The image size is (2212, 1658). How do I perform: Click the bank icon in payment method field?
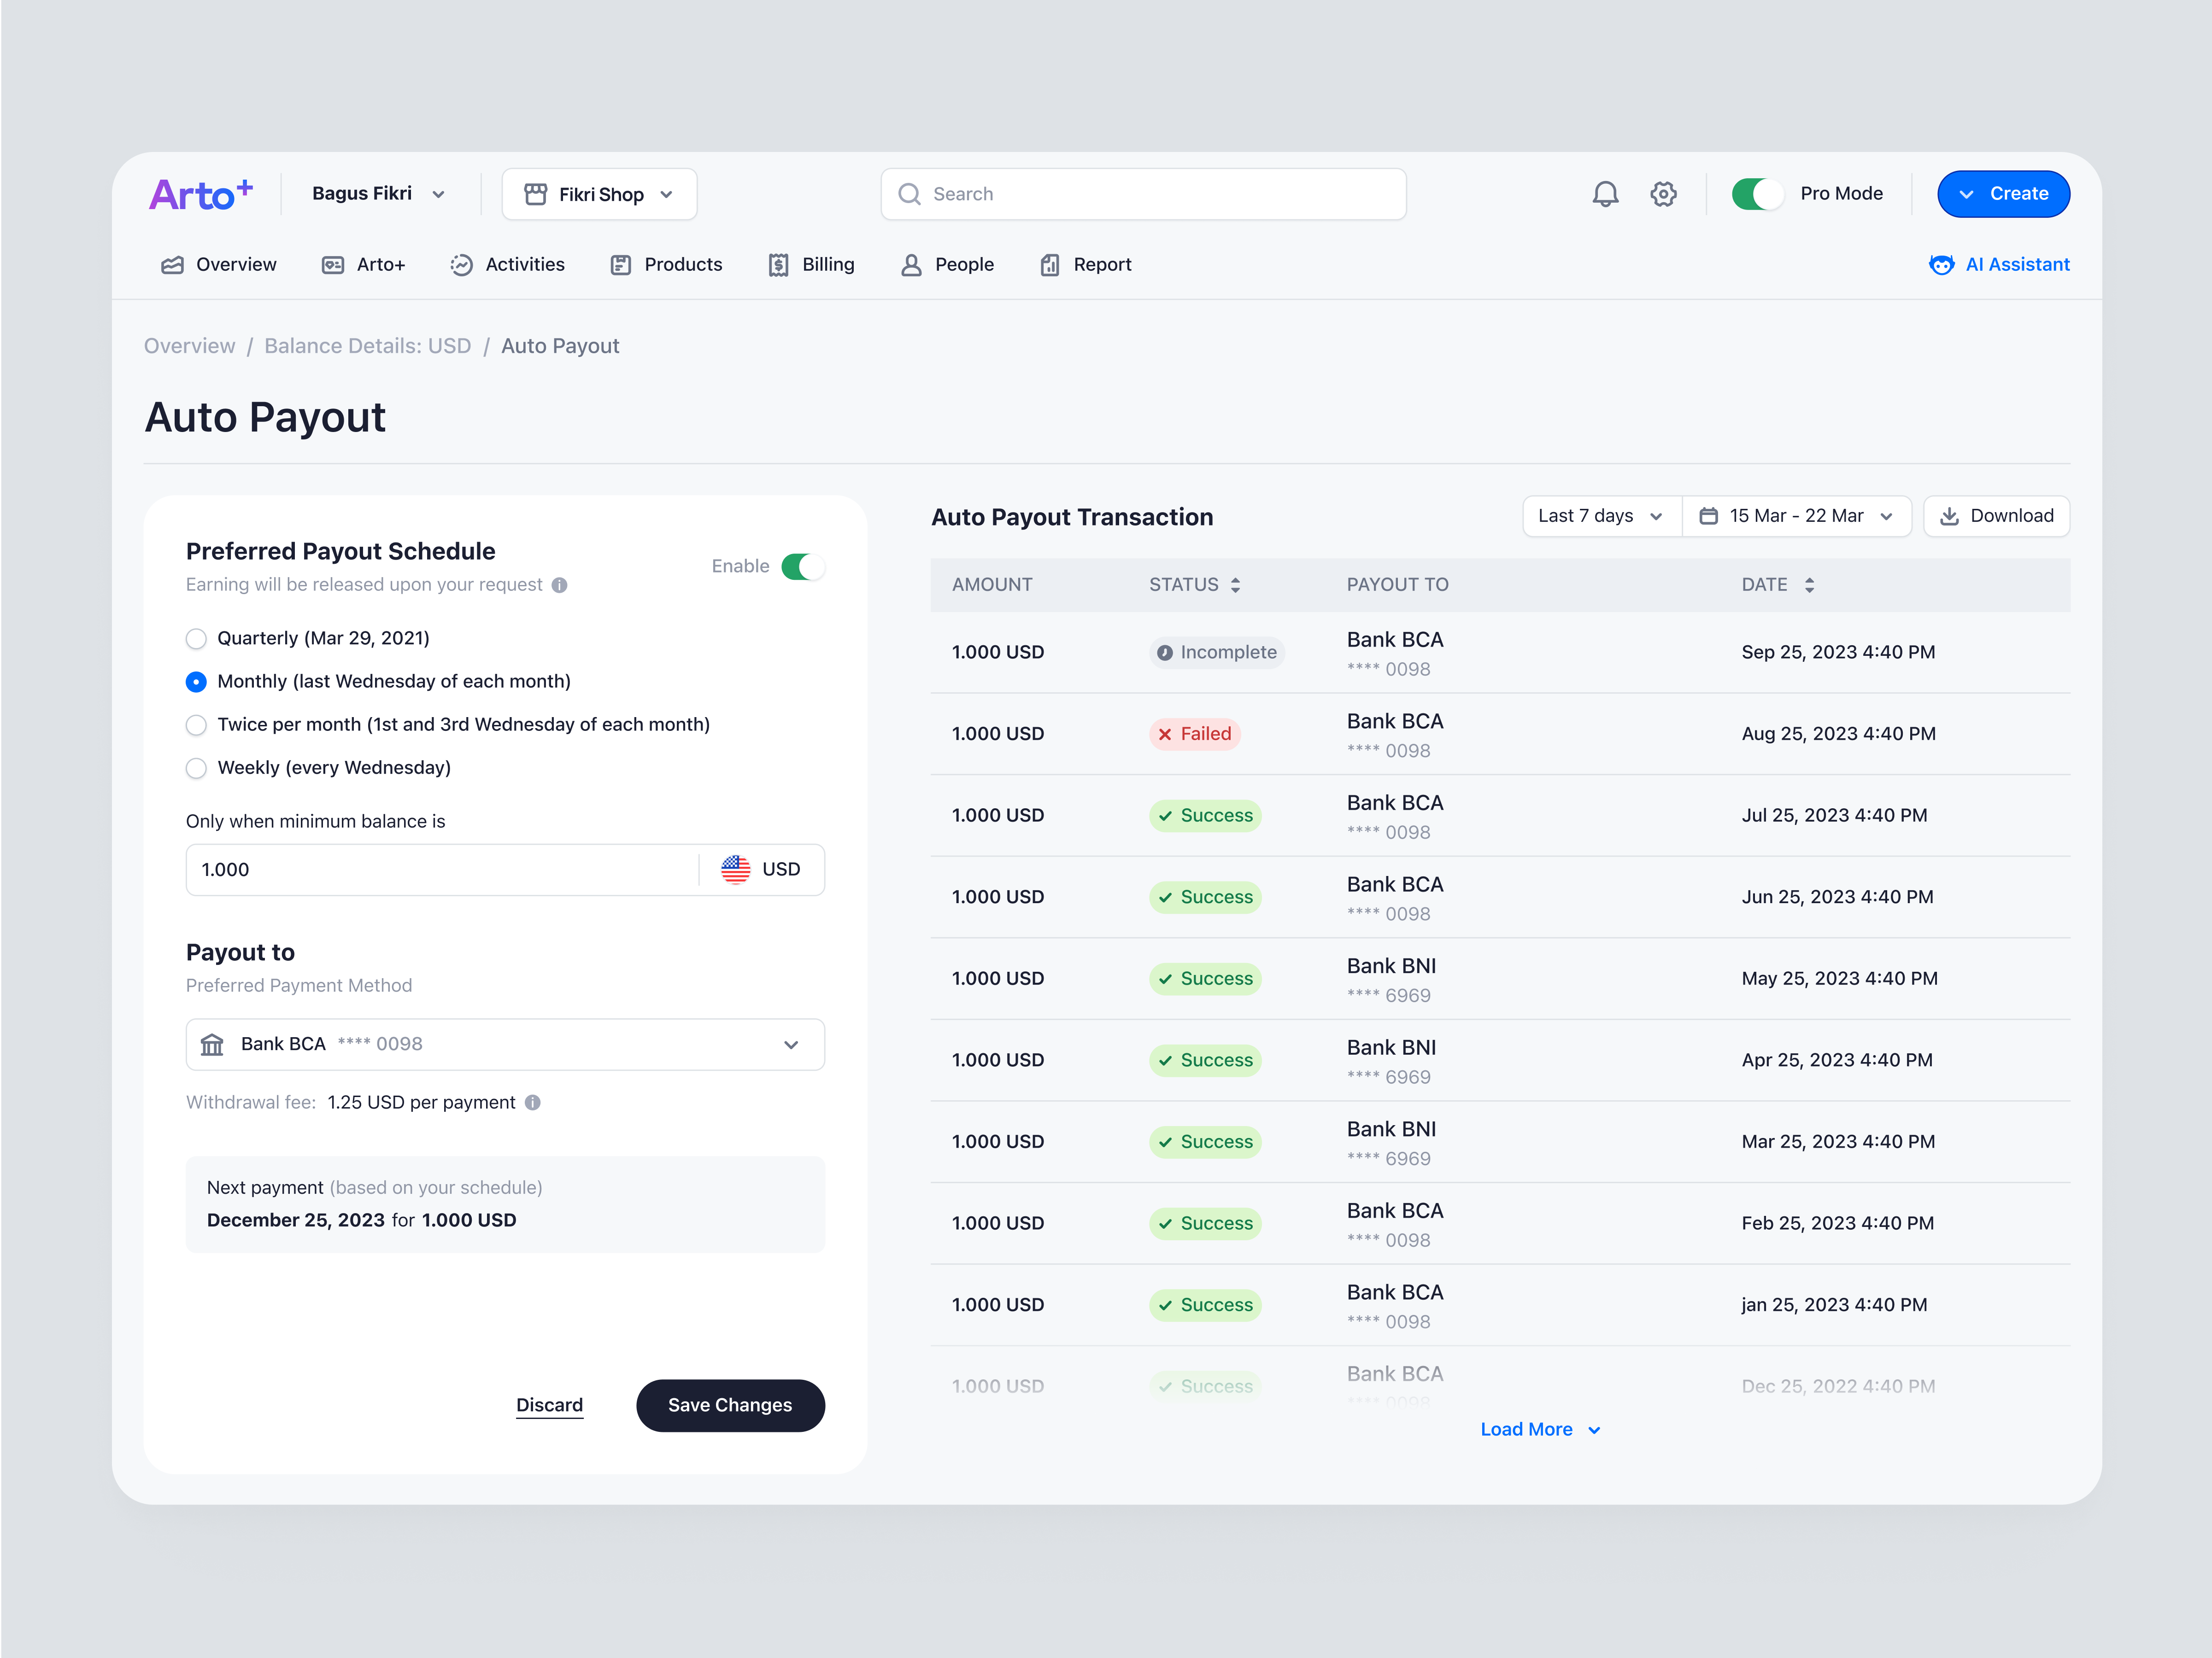pos(212,1045)
